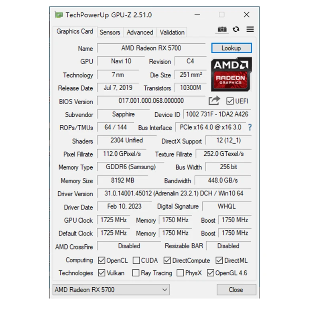Switch to the Sensors tab
Image resolution: width=321 pixels, height=321 pixels.
coord(110,33)
